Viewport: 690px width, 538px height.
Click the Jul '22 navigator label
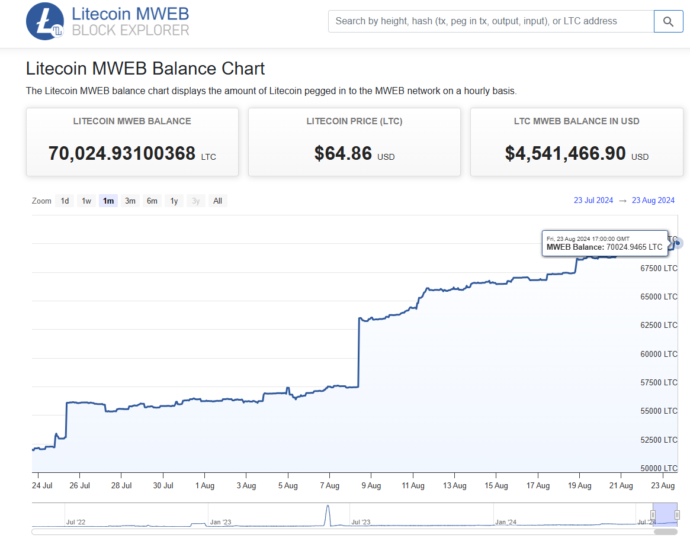[x=76, y=522]
